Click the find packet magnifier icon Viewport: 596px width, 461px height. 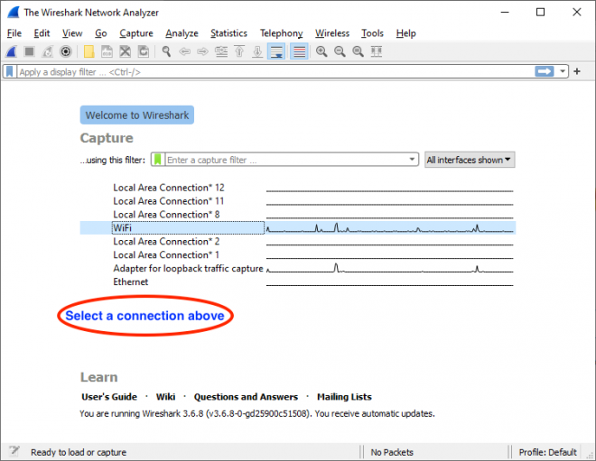click(x=166, y=51)
